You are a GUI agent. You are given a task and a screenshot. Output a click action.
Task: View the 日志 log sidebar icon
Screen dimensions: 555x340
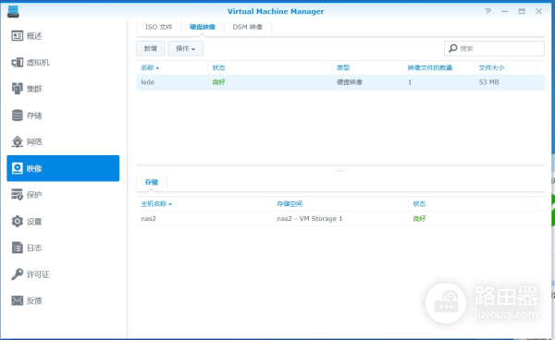pyautogui.click(x=17, y=248)
